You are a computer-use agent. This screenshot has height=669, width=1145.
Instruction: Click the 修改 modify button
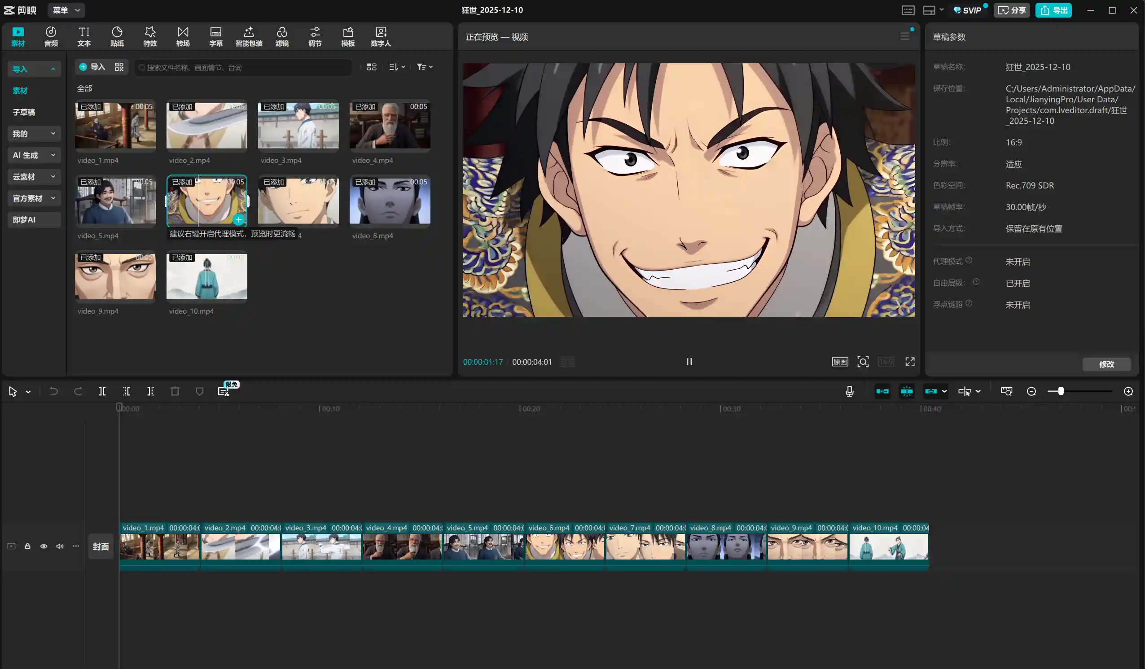point(1106,364)
